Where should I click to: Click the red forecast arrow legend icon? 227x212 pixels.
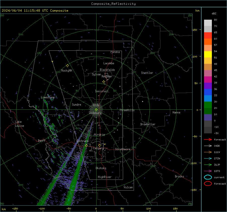pos(208,139)
